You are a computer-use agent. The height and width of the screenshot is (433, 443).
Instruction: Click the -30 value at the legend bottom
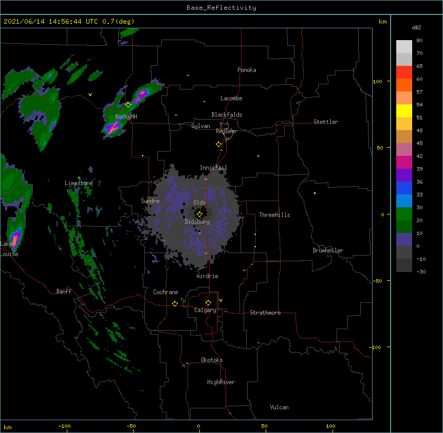point(421,272)
